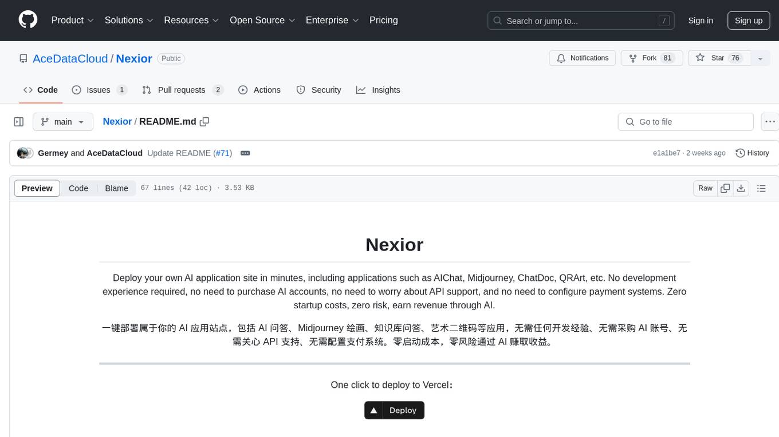Expand the Open Source menu
The height and width of the screenshot is (437, 779).
pyautogui.click(x=262, y=20)
